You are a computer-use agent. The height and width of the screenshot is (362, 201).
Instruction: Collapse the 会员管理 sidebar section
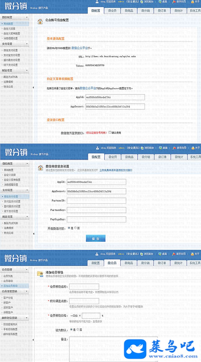pos(27,269)
